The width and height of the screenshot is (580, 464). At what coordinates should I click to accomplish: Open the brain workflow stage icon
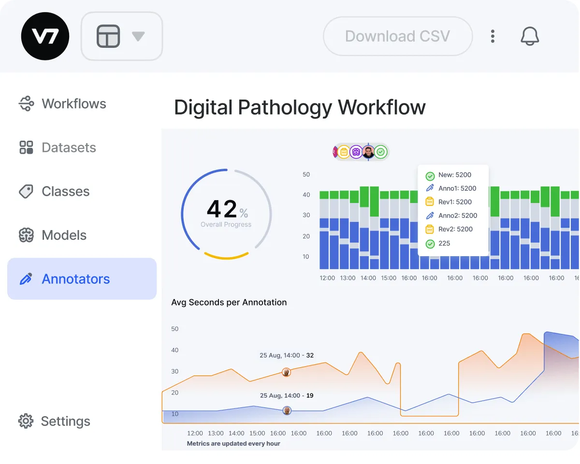coord(355,152)
